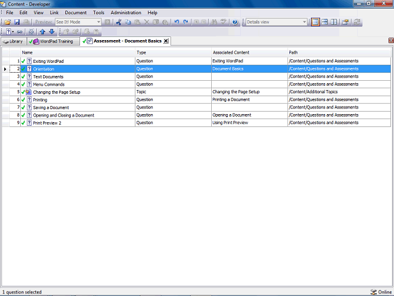Sort by the Name column header

pos(78,52)
